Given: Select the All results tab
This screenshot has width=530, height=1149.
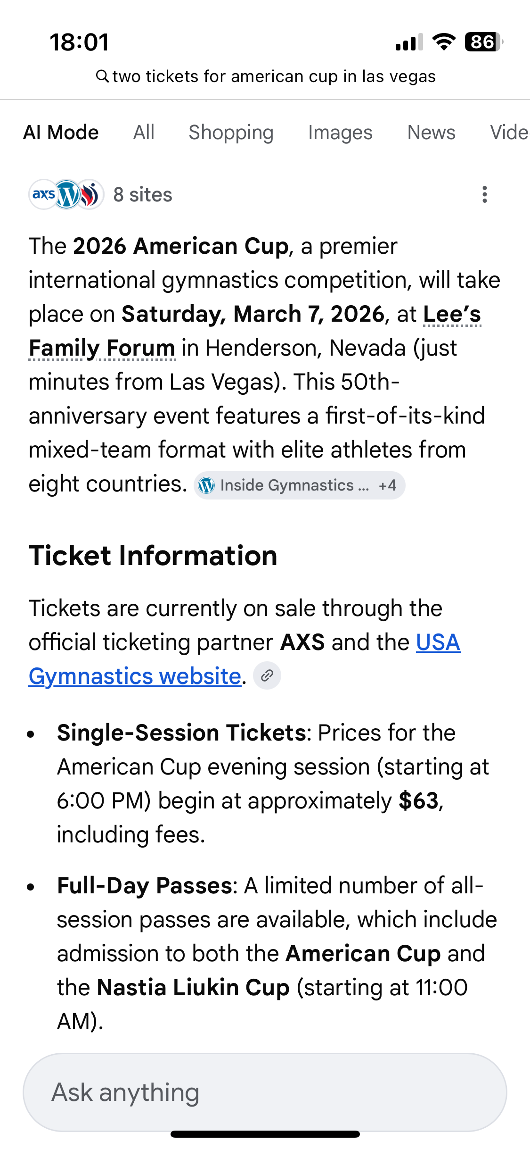Looking at the screenshot, I should tap(144, 133).
